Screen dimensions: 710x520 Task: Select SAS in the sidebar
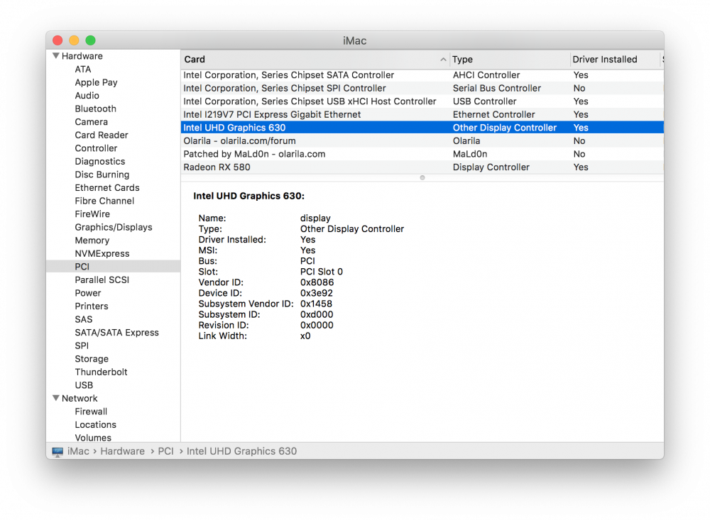84,319
